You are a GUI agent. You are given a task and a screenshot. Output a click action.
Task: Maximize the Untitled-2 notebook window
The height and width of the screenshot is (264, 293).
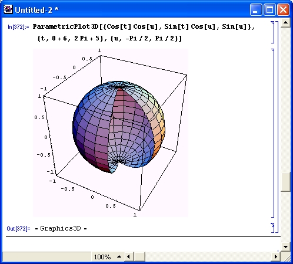[x=269, y=9]
